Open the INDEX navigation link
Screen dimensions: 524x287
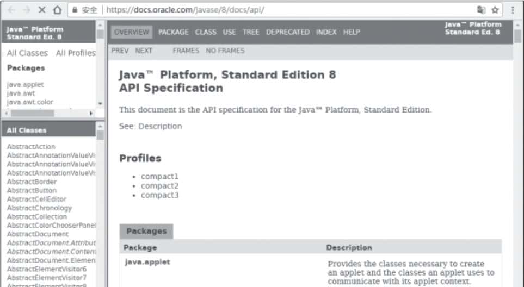(326, 32)
